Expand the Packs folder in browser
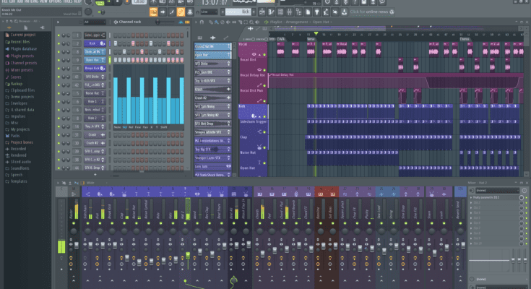Viewport: 531px width, 289px height. click(14, 135)
